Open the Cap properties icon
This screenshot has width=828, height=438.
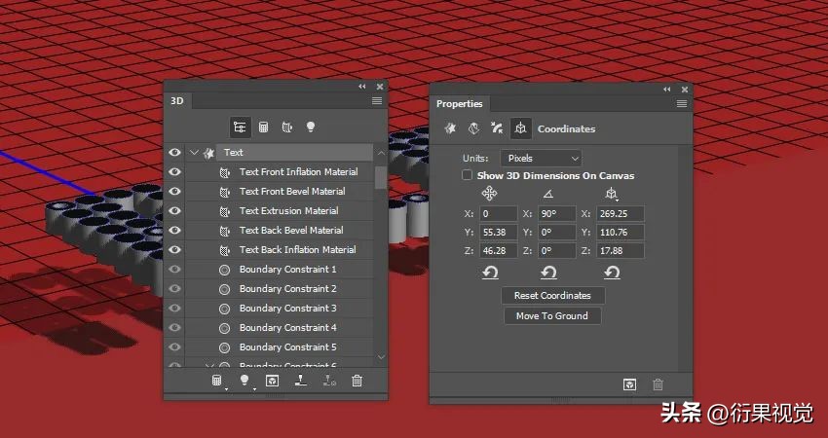click(498, 128)
